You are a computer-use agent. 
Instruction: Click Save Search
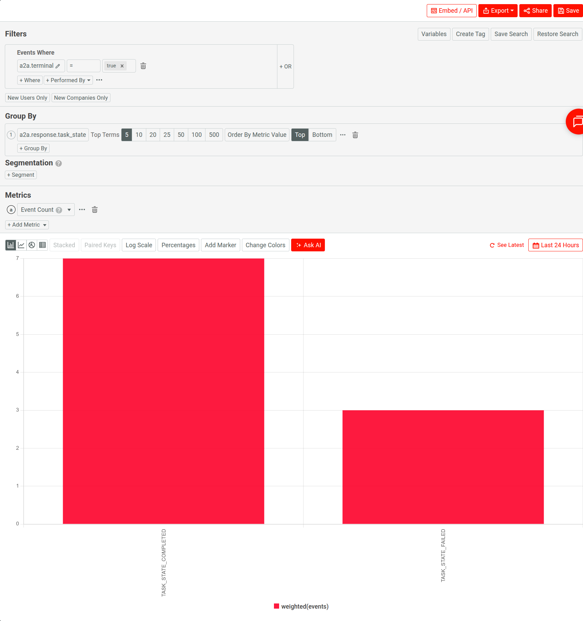pyautogui.click(x=511, y=34)
